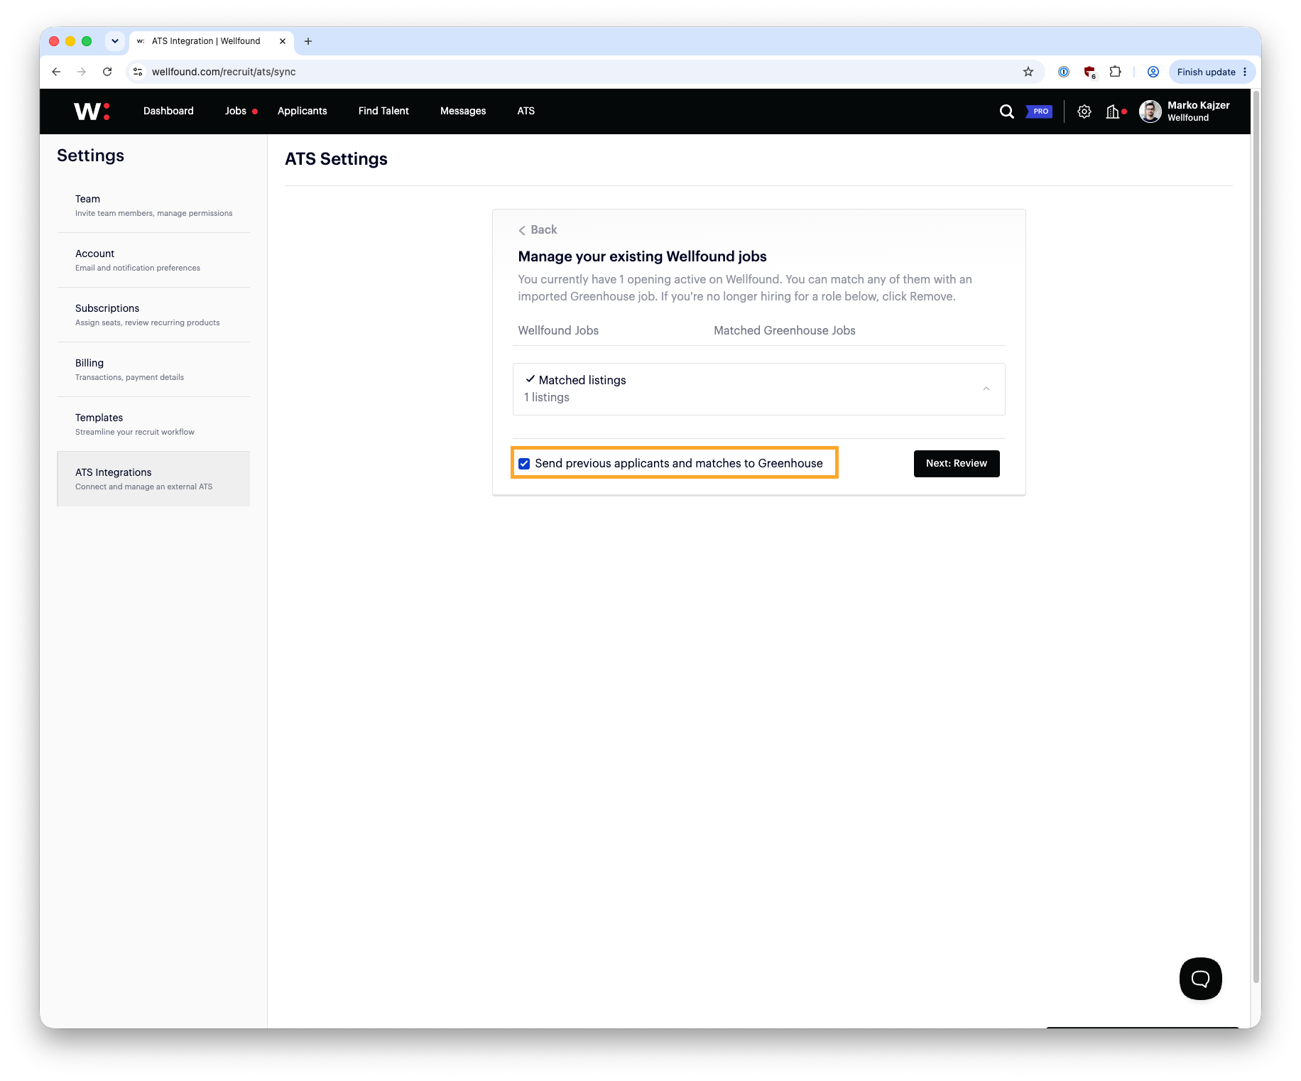Bookmark this page with star icon

point(1028,72)
